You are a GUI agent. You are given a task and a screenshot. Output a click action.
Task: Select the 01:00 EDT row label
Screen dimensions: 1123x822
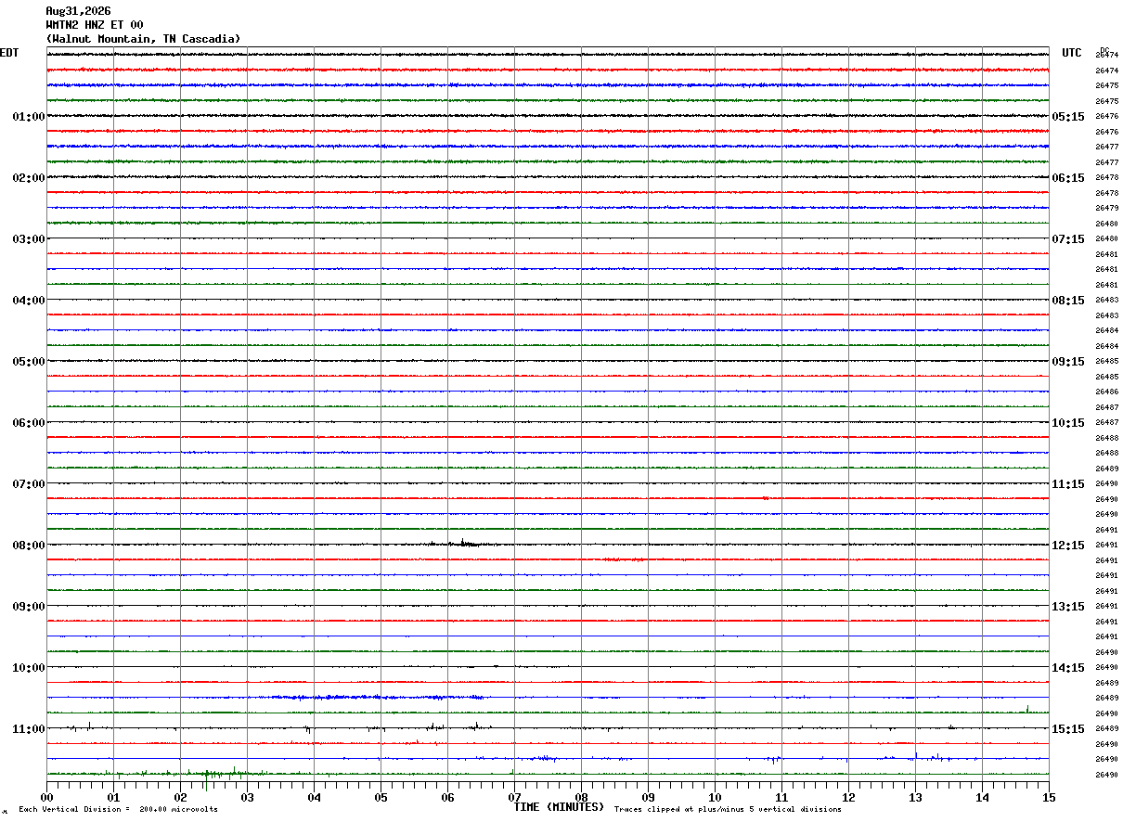pyautogui.click(x=29, y=117)
